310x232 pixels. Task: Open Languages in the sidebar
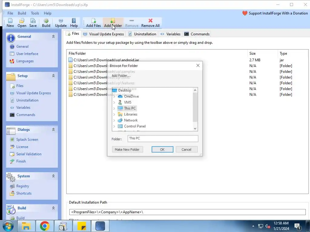25,61
